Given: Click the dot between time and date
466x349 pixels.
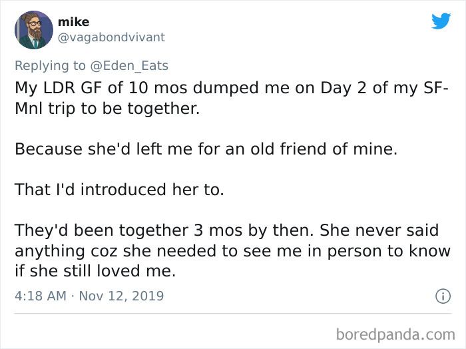Looking at the screenshot, I should click(x=73, y=296).
